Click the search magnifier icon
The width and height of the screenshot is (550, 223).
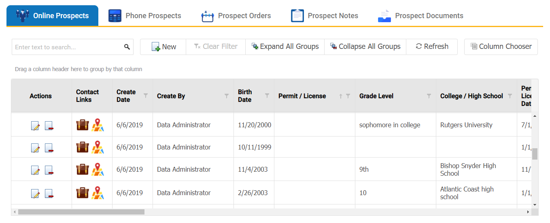coord(127,47)
